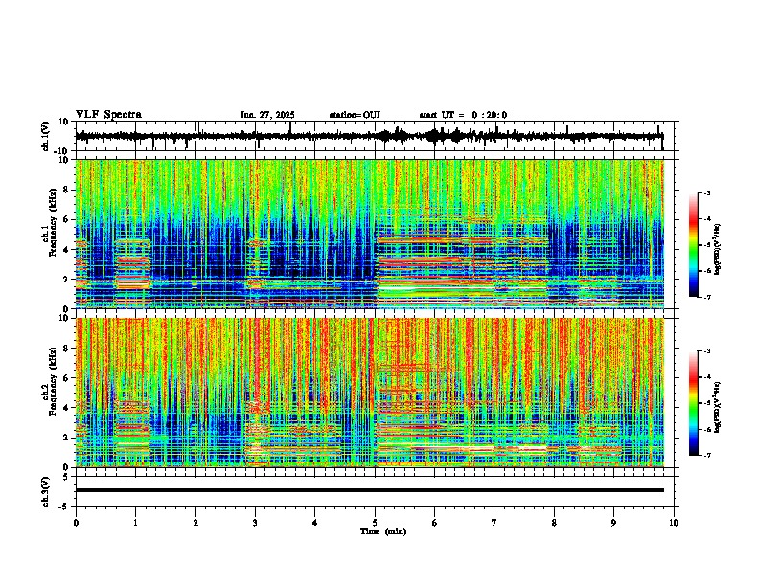Click time axis tick label "8"
The width and height of the screenshot is (759, 586).
click(554, 523)
